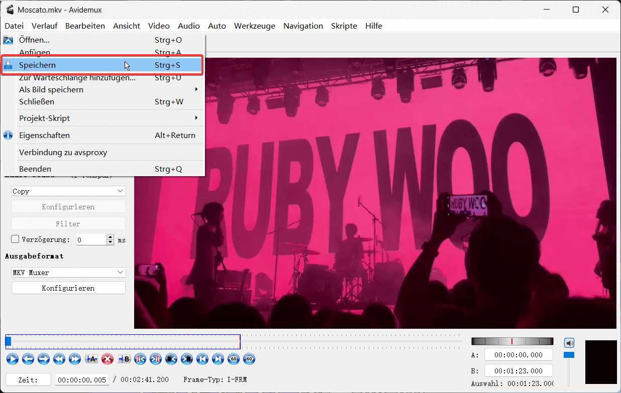Click the Frame-Typ: I-FRM text
The height and width of the screenshot is (393, 621).
point(215,380)
